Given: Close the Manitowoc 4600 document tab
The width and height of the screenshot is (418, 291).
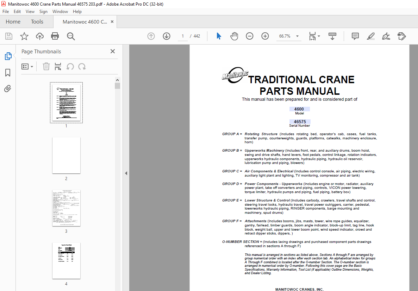Looking at the screenshot, I should point(112,21).
